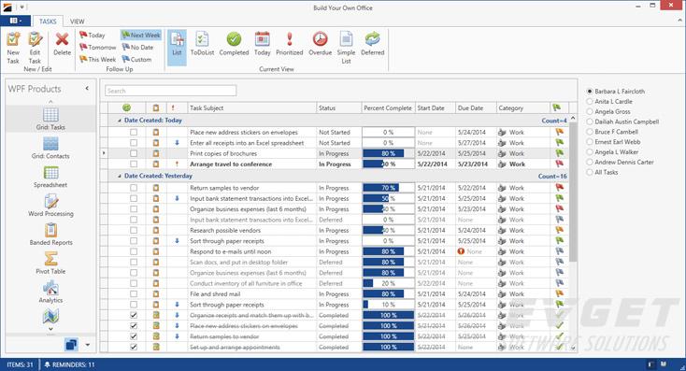Check the Print copies of brochures task
Screen dimensions: 686x371
click(x=134, y=153)
